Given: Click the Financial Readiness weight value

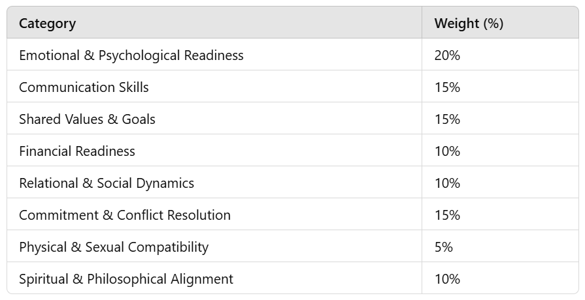Looking at the screenshot, I should point(447,151).
